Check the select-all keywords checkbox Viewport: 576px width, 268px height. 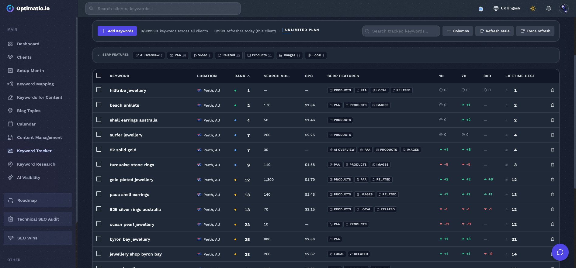(99, 75)
